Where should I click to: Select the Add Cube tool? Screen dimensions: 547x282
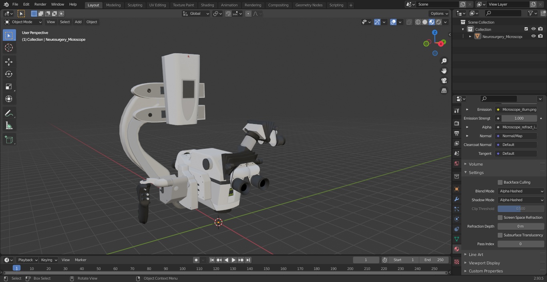click(x=9, y=140)
